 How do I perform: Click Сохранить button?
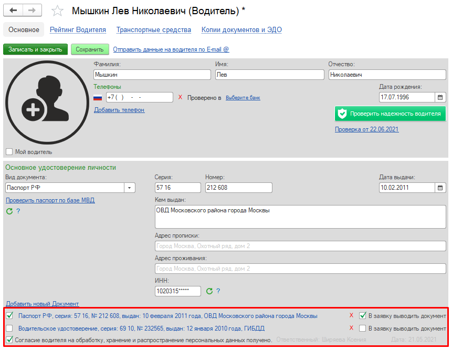(90, 49)
